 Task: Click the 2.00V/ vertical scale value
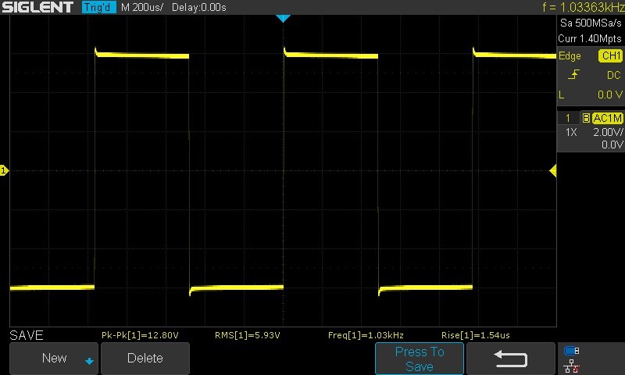[608, 132]
